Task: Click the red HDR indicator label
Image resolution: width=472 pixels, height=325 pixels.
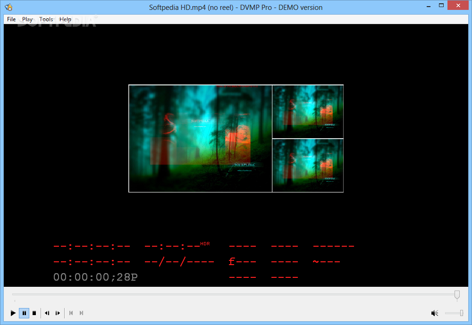Action: 205,244
